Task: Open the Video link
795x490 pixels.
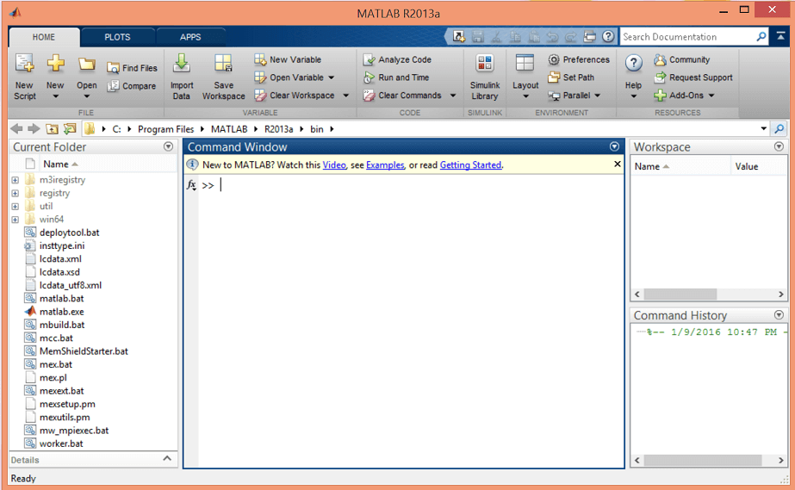Action: pos(334,164)
